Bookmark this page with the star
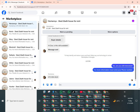The height and width of the screenshot is (112, 140). pos(129,7)
